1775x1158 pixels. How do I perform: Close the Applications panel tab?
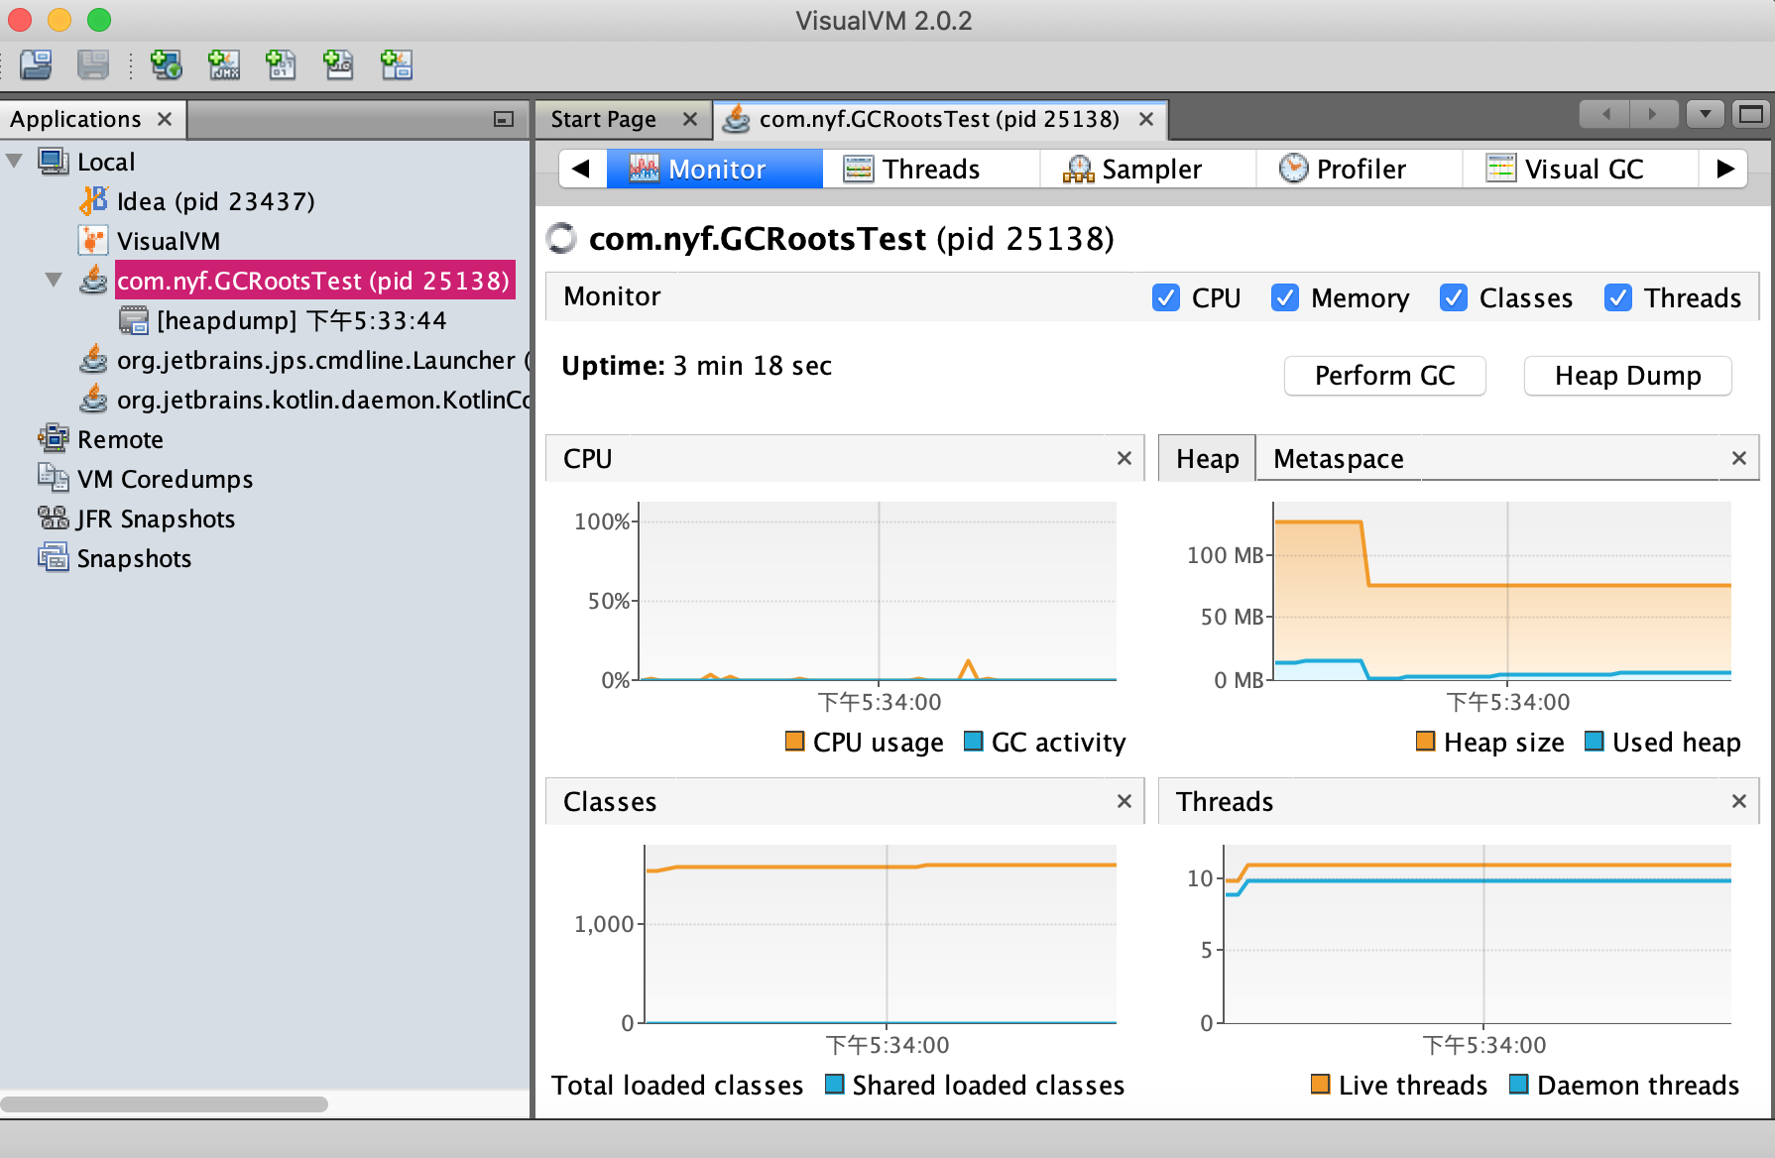click(165, 119)
